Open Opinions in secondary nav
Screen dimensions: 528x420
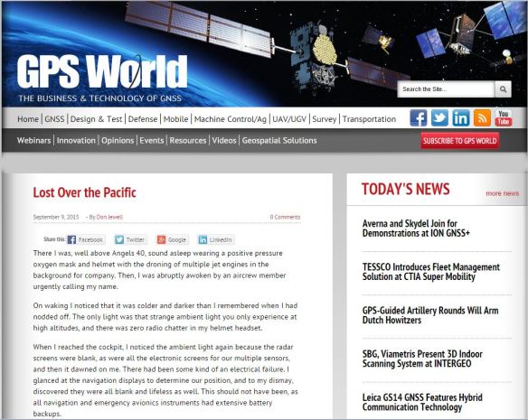point(118,140)
